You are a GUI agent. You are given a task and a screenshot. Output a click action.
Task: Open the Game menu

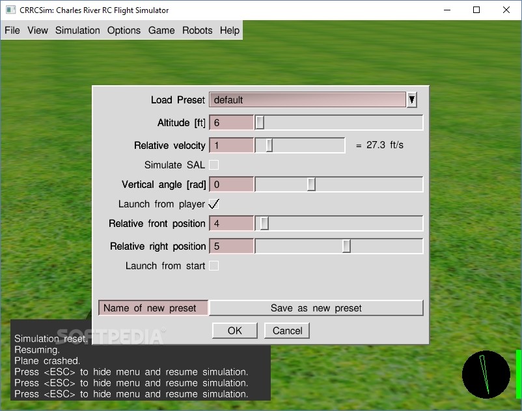[x=161, y=31]
